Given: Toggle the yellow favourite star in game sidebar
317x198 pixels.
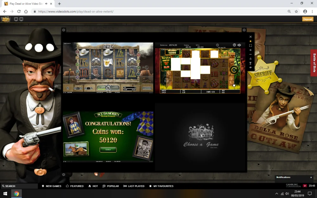Looking at the screenshot, I should click(x=250, y=41).
